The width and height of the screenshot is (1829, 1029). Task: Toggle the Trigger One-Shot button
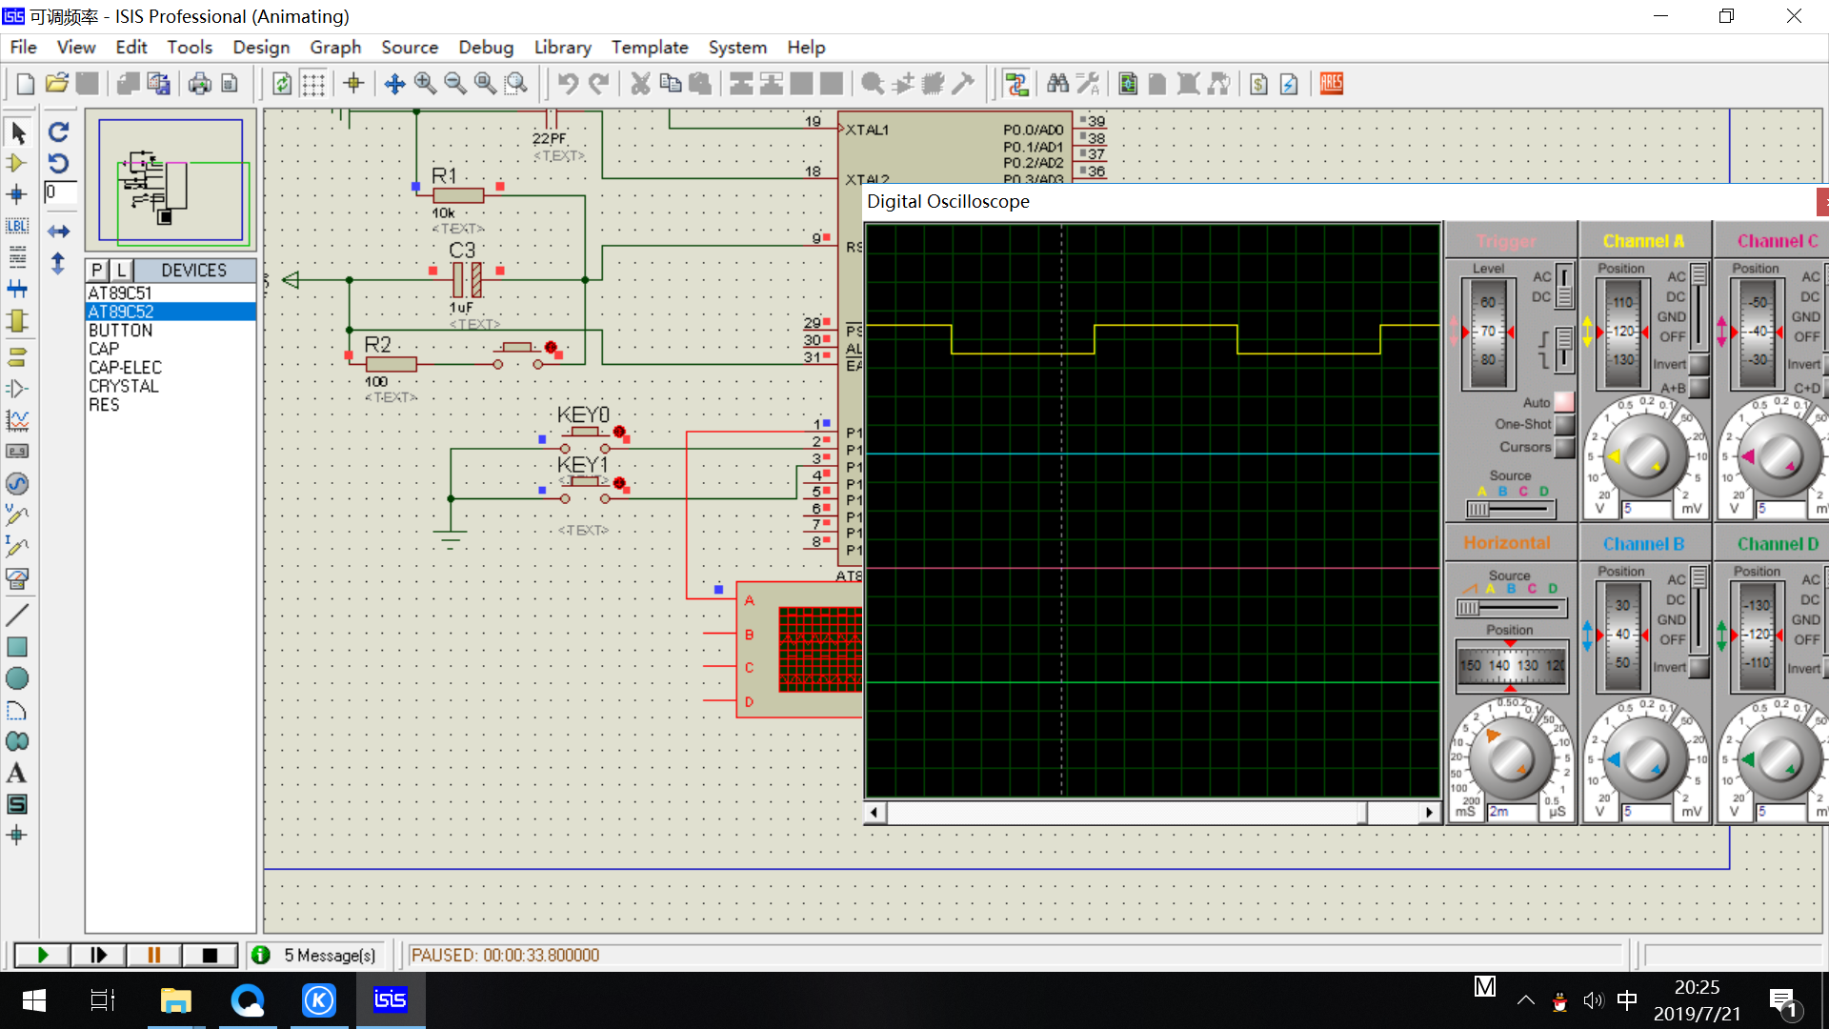coord(1563,424)
